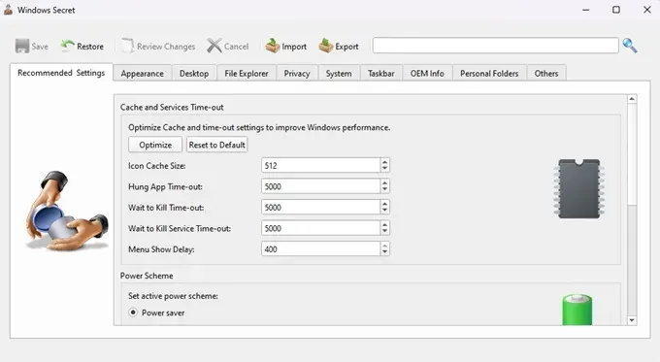Screen dimensions: 660x362
Task: Click the "Set active power scheme:" label
Action: [173, 296]
